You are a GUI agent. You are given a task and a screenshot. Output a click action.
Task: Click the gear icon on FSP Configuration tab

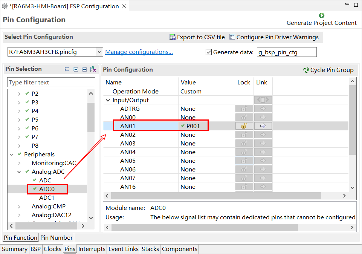click(x=5, y=6)
